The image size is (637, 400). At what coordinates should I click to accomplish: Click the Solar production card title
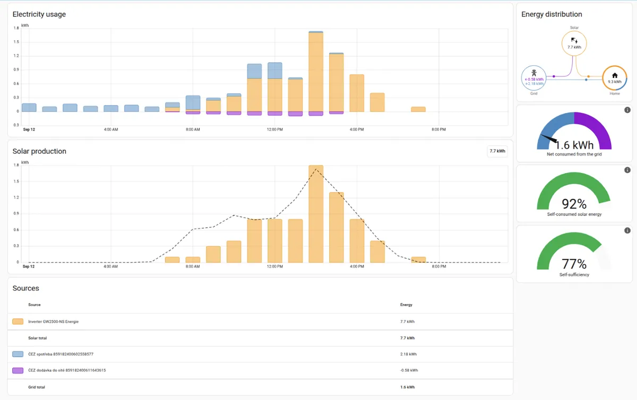point(39,151)
